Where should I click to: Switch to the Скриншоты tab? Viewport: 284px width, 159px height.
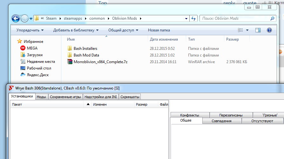[x=130, y=97]
